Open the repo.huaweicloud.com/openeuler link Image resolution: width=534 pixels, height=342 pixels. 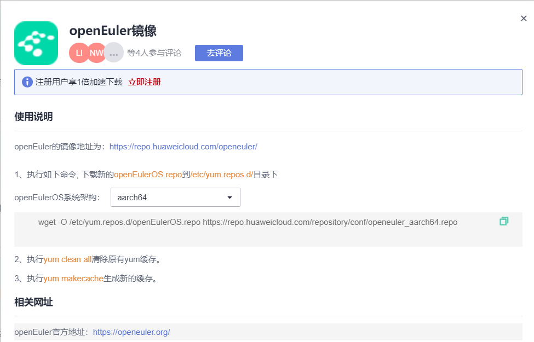click(x=183, y=147)
